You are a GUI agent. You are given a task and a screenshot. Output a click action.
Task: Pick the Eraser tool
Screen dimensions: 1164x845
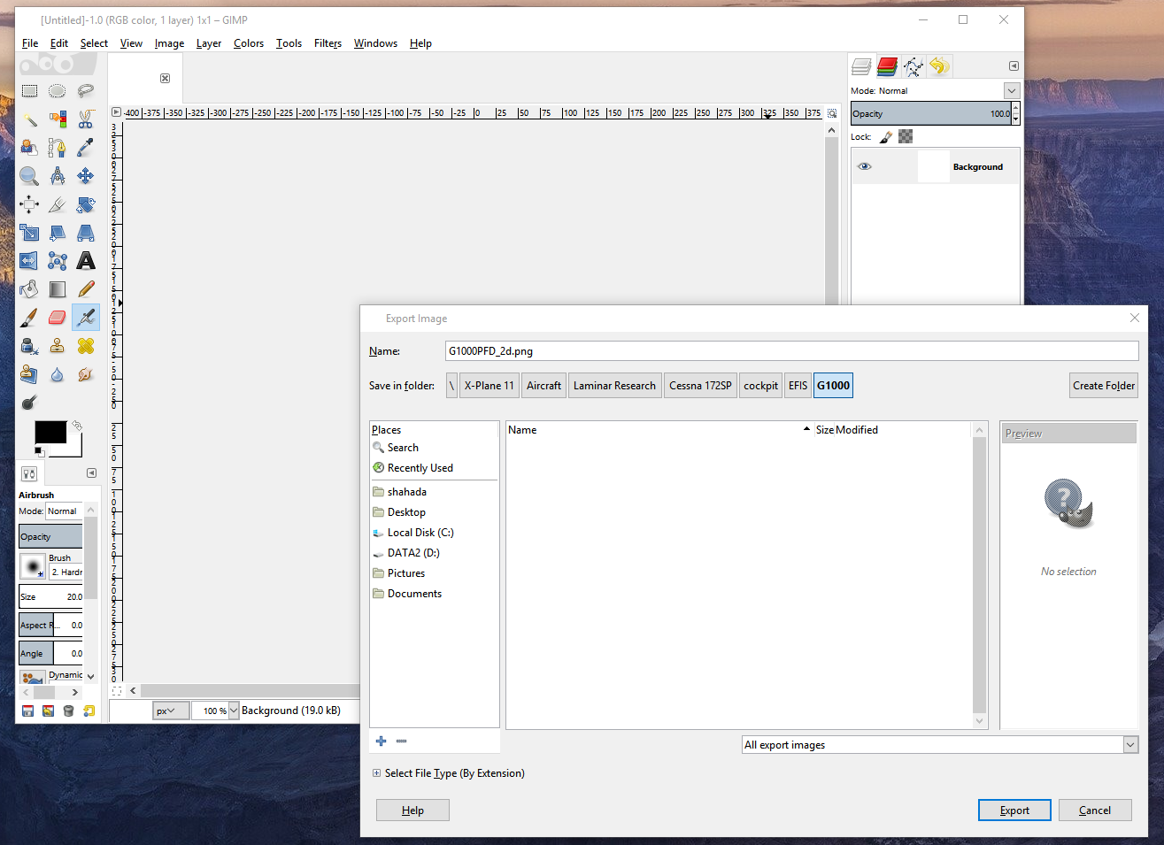tap(58, 318)
